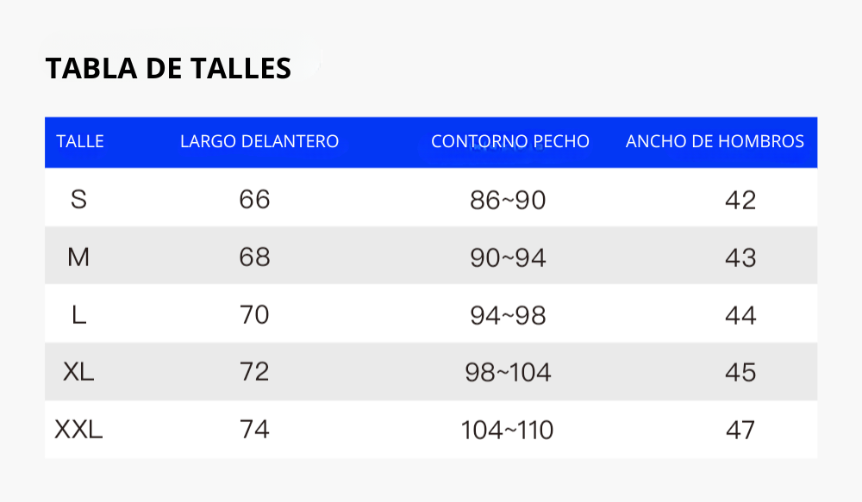
Task: Select shoulder width value 47
Action: 740,430
